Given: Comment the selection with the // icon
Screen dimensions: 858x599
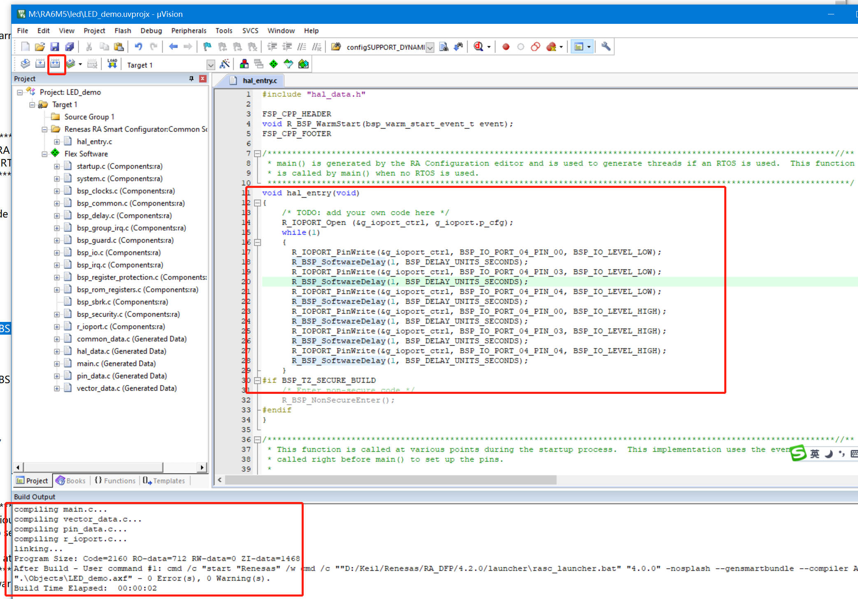Looking at the screenshot, I should (302, 47).
